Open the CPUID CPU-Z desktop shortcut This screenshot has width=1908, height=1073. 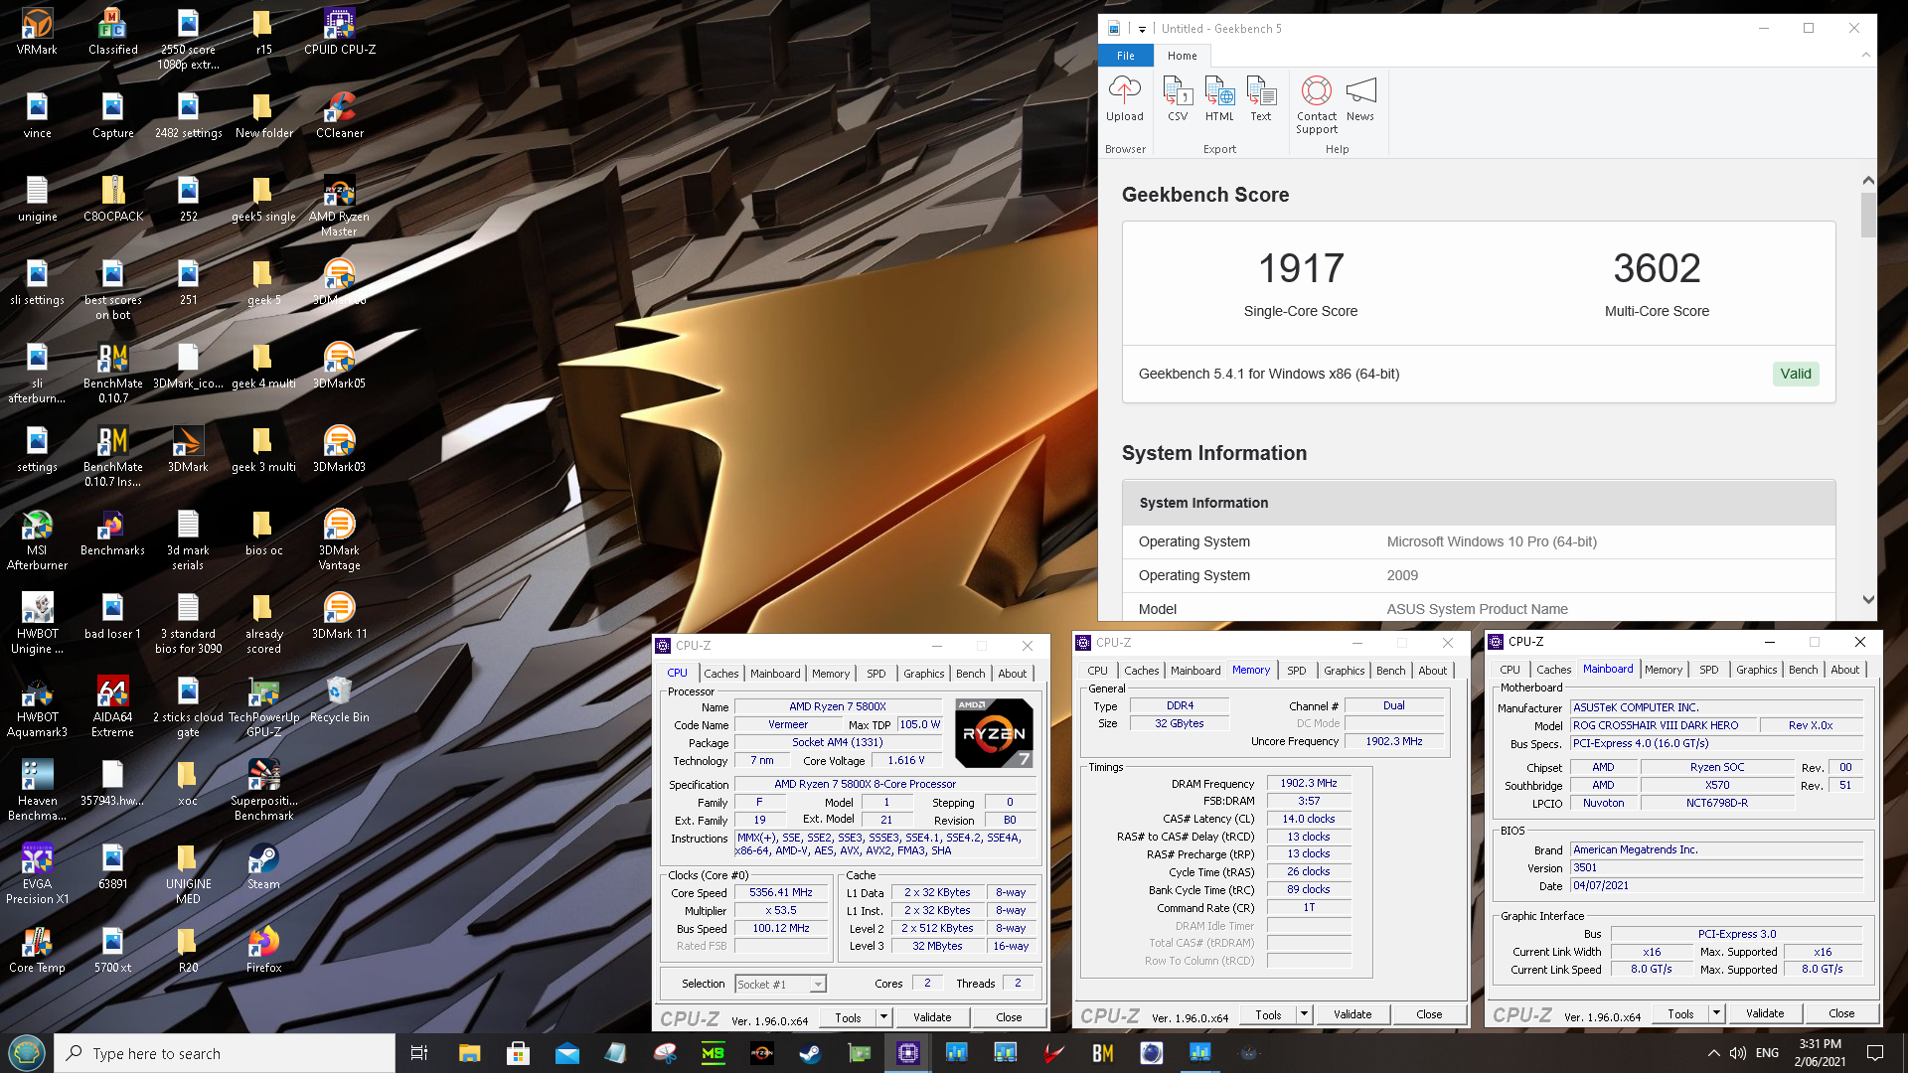point(340,32)
